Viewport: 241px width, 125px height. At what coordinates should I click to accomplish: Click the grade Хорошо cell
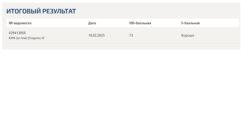188,35
